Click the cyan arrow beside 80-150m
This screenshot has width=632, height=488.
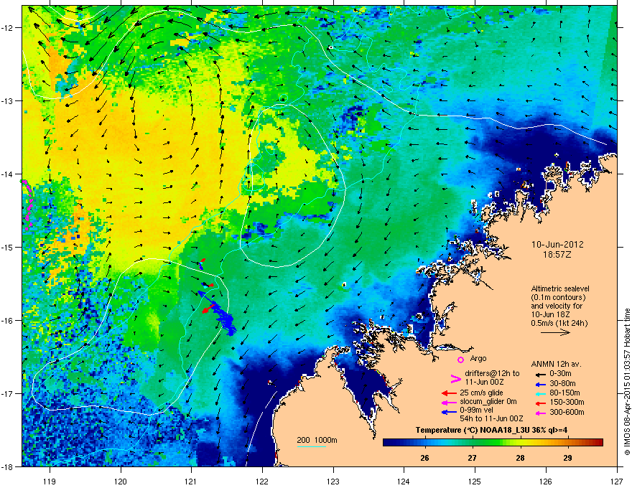(541, 393)
